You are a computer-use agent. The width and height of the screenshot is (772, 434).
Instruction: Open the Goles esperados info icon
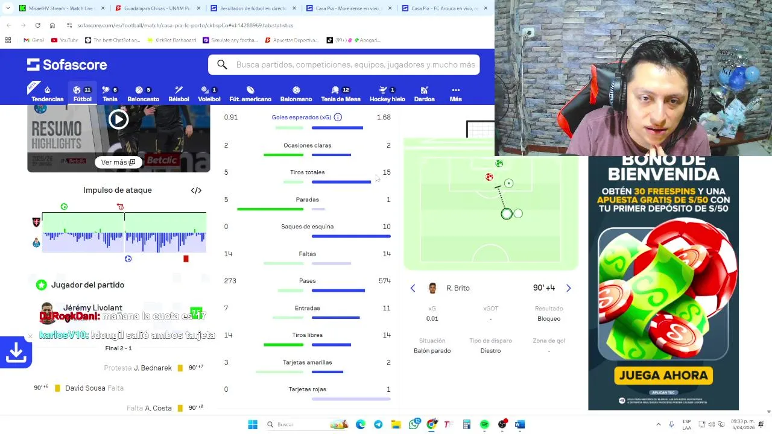[x=338, y=117]
